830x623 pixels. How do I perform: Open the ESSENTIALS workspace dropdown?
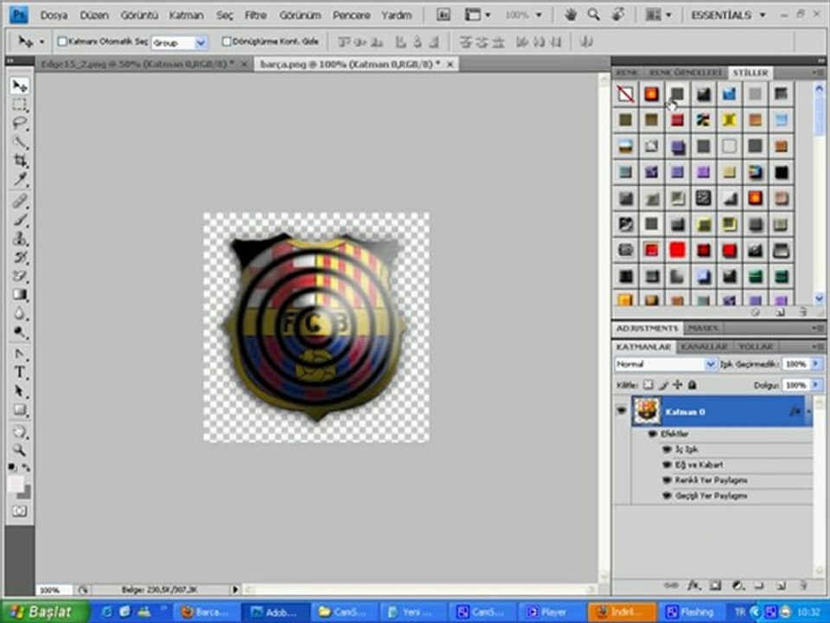[728, 15]
